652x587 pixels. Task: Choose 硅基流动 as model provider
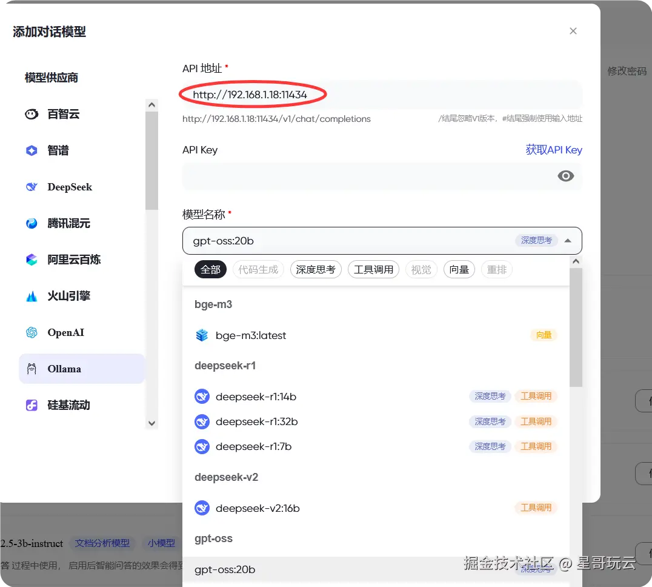coord(82,405)
